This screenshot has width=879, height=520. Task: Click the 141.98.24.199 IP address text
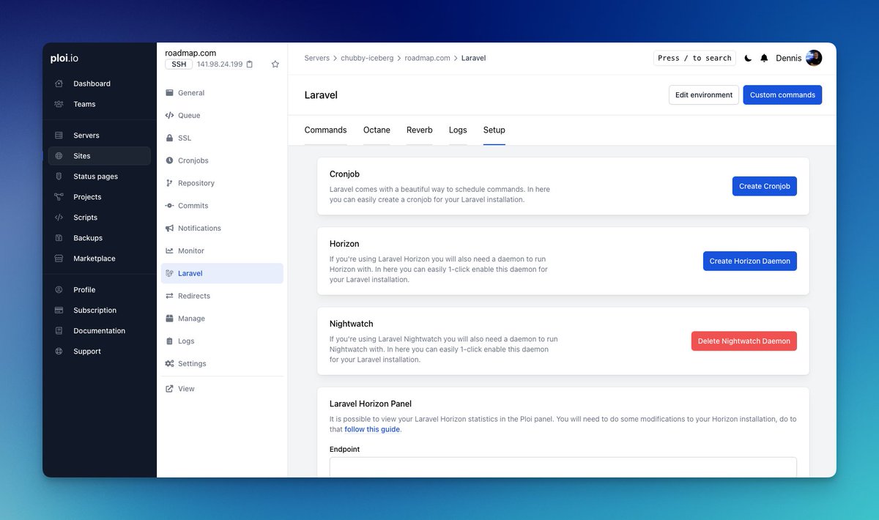pos(220,64)
